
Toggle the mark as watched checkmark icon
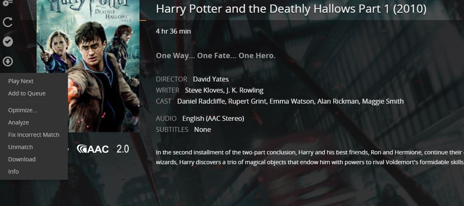click(x=8, y=41)
